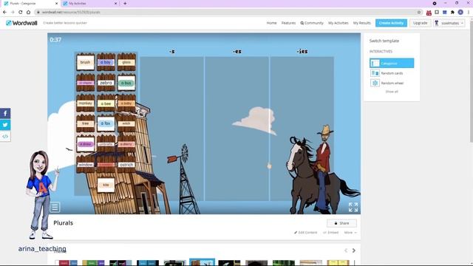Screen dimensions: 473x266
Task: Open Features navigation item
Action: pos(288,23)
